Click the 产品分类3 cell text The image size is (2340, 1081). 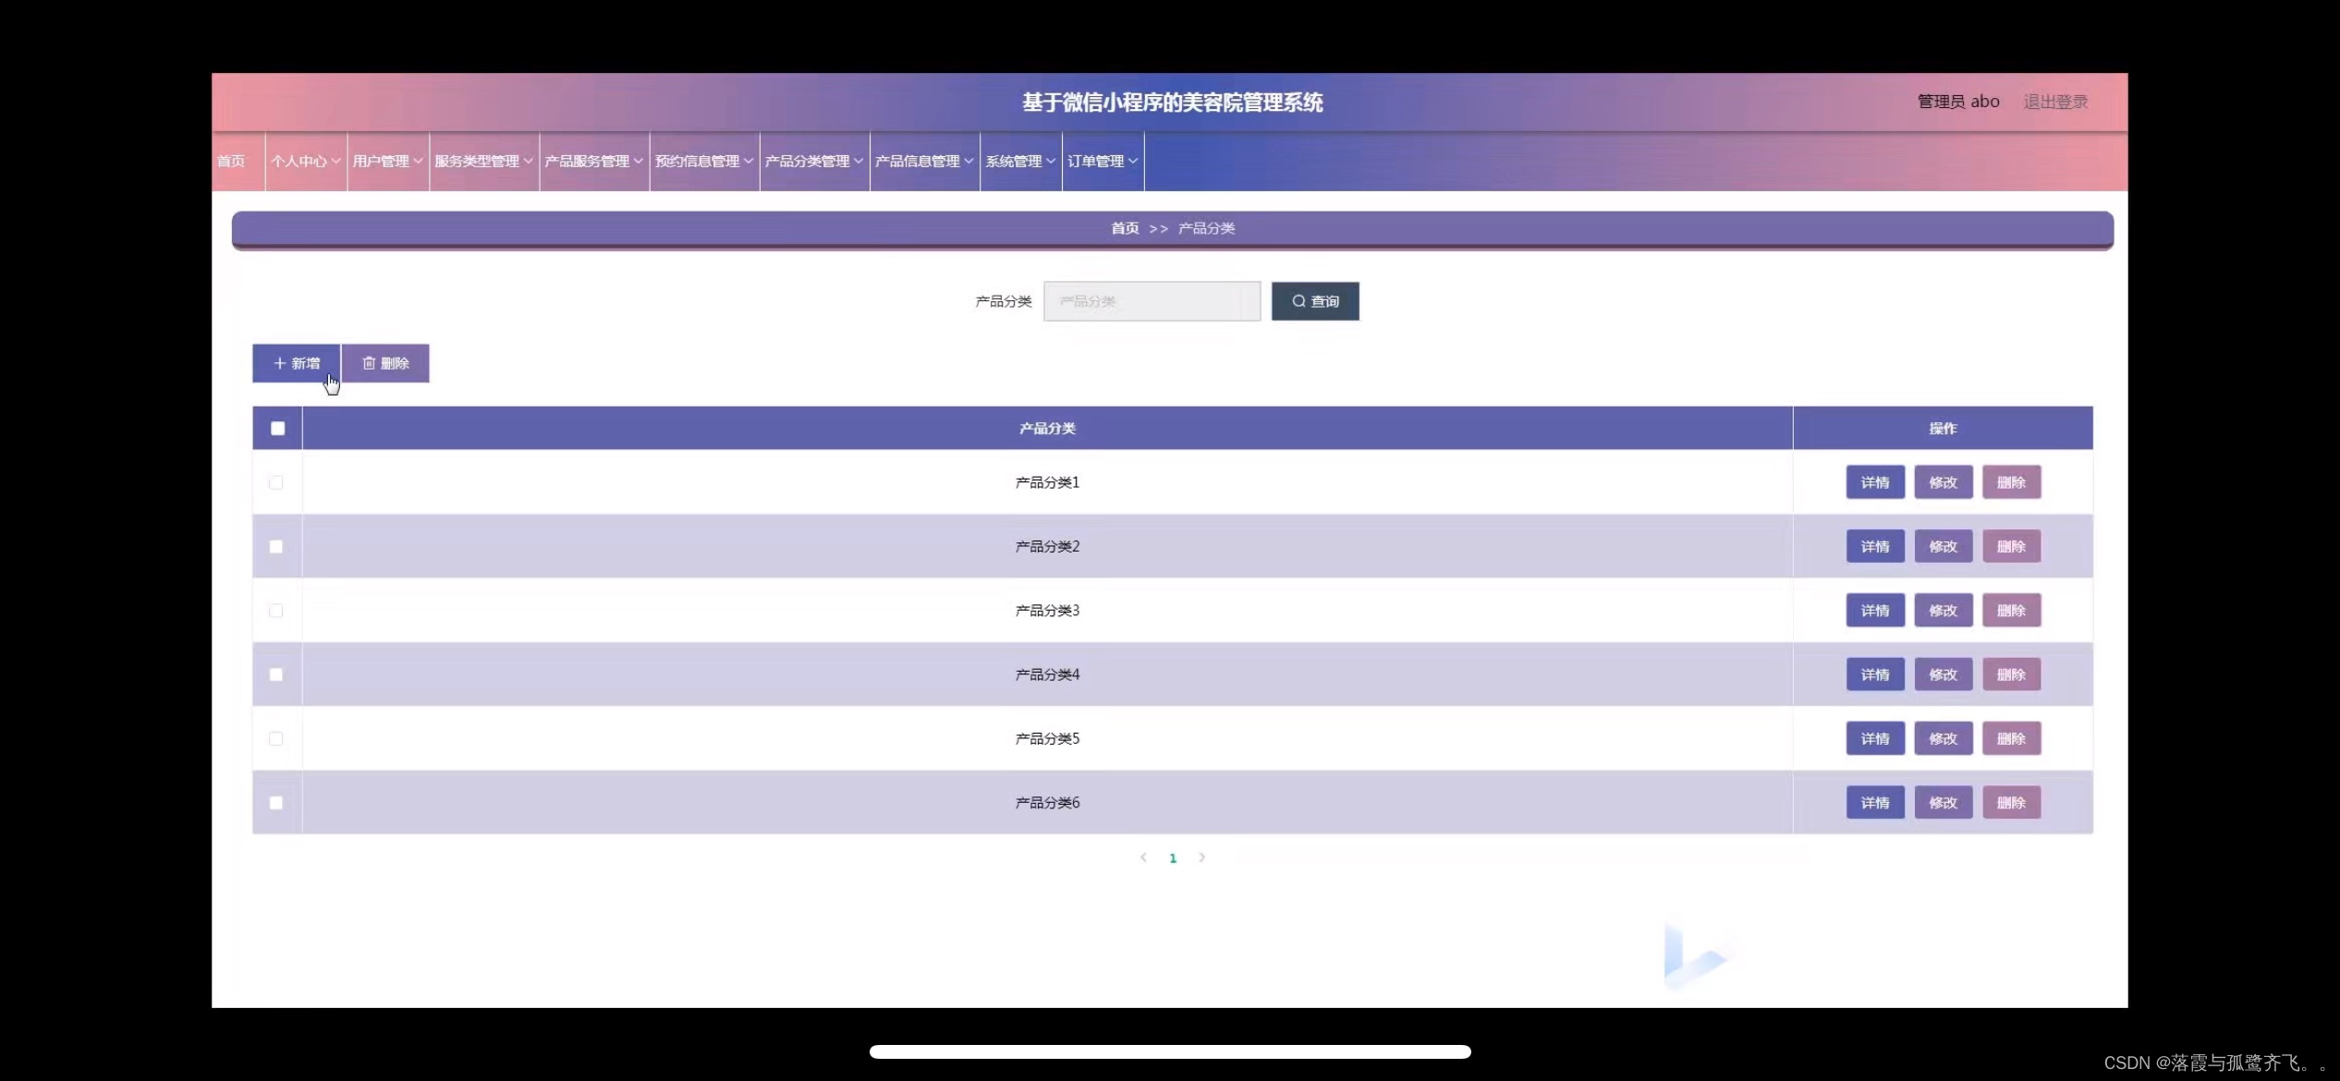coord(1047,611)
